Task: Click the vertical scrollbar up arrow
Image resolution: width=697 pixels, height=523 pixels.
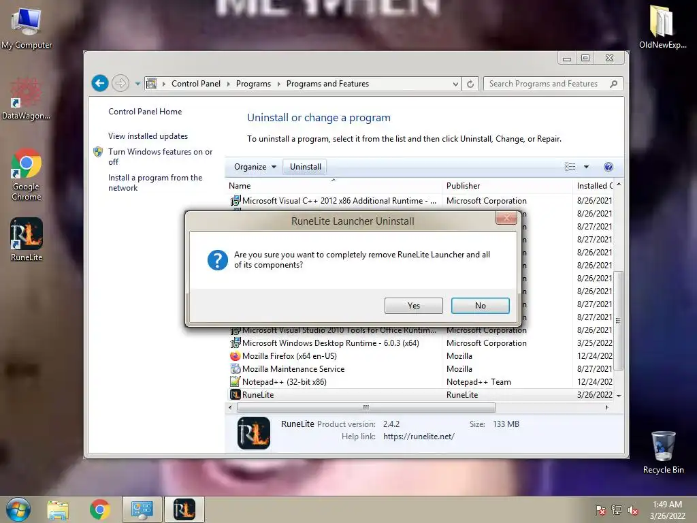Action: point(619,184)
